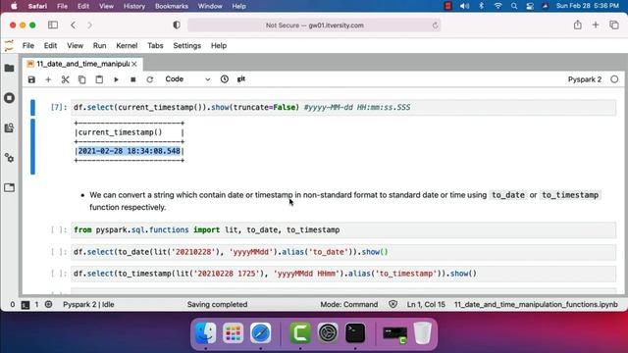The height and width of the screenshot is (353, 628).
Task: Click Safari privacy report shield icon
Action: tap(177, 25)
